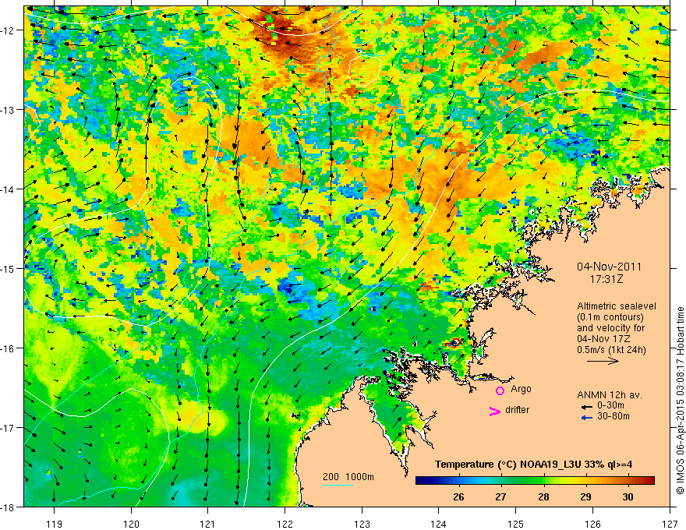Click the IMOS copyright timestamp text
This screenshot has width=686, height=530.
[681, 401]
